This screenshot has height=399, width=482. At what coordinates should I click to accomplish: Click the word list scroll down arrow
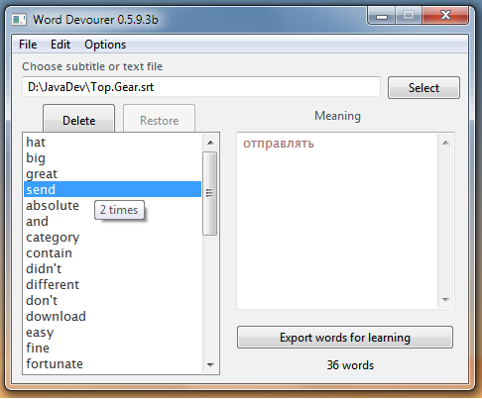[x=210, y=364]
